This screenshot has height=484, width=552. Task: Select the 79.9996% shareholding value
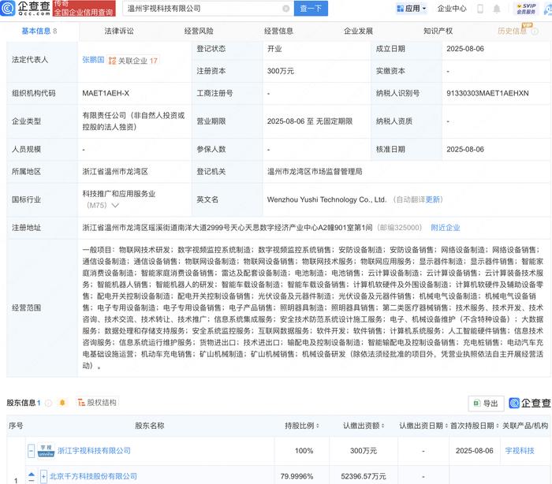[297, 476]
